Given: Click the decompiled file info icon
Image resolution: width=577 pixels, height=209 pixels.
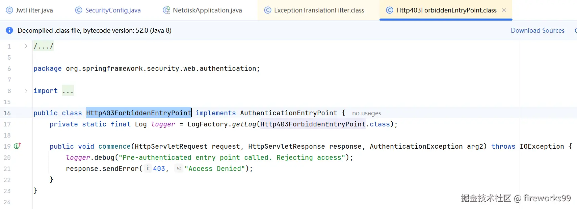Looking at the screenshot, I should 9,30.
